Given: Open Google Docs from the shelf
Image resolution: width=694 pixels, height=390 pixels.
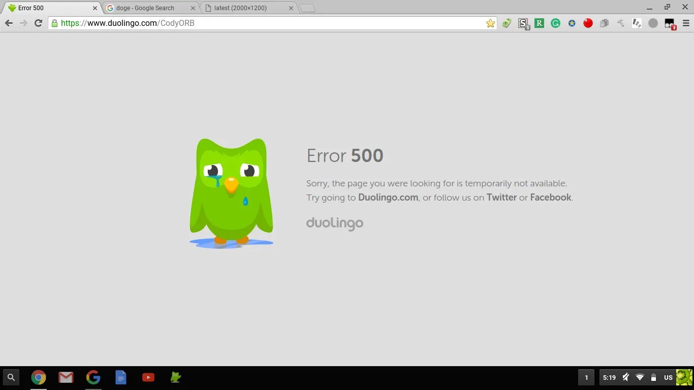Looking at the screenshot, I should (x=121, y=377).
